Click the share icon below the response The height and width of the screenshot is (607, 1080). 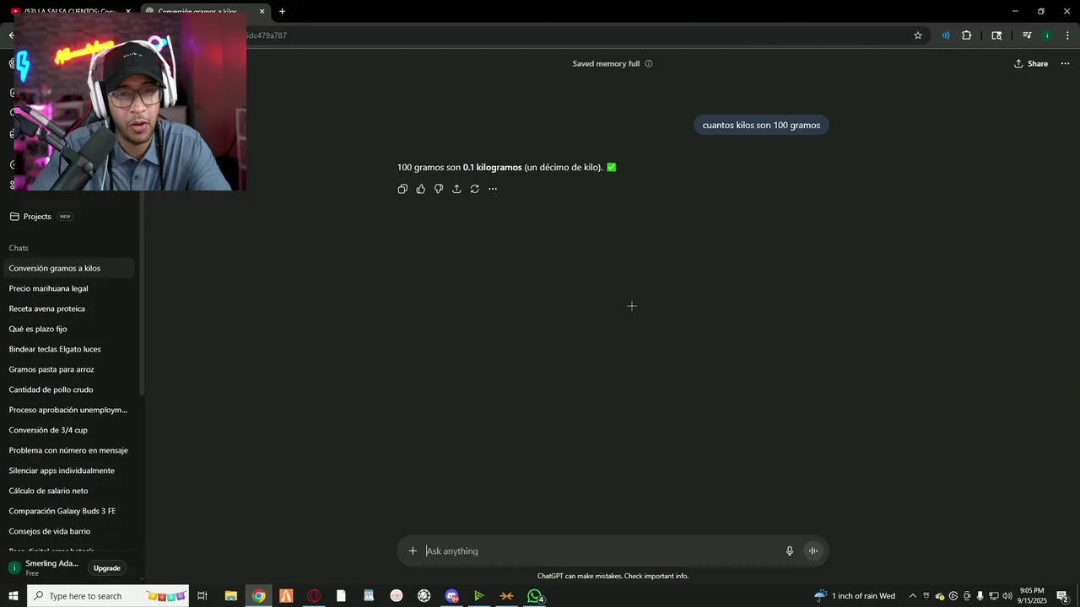pos(456,189)
